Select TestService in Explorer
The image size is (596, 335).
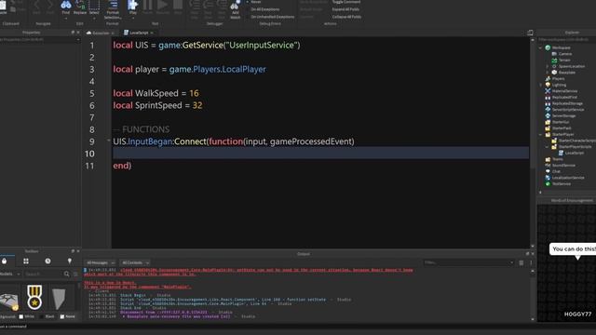[558, 184]
